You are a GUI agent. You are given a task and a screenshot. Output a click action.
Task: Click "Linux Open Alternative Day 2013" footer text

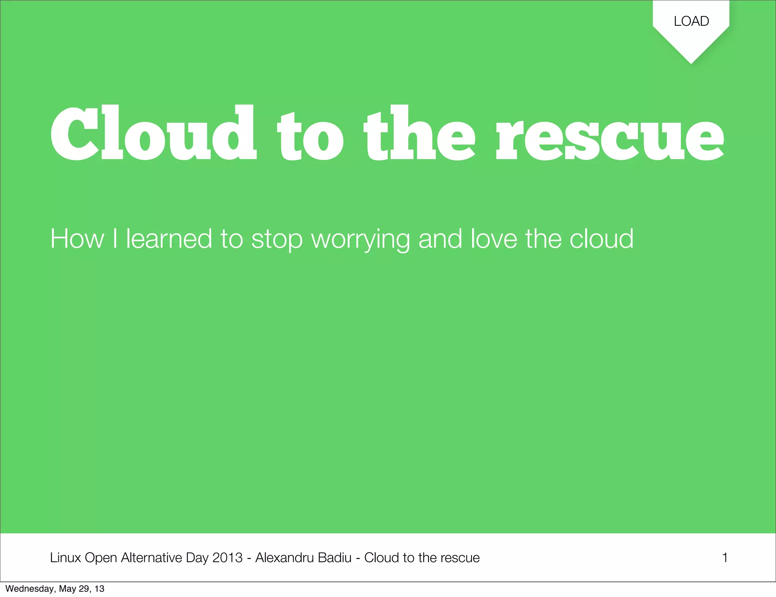146,558
